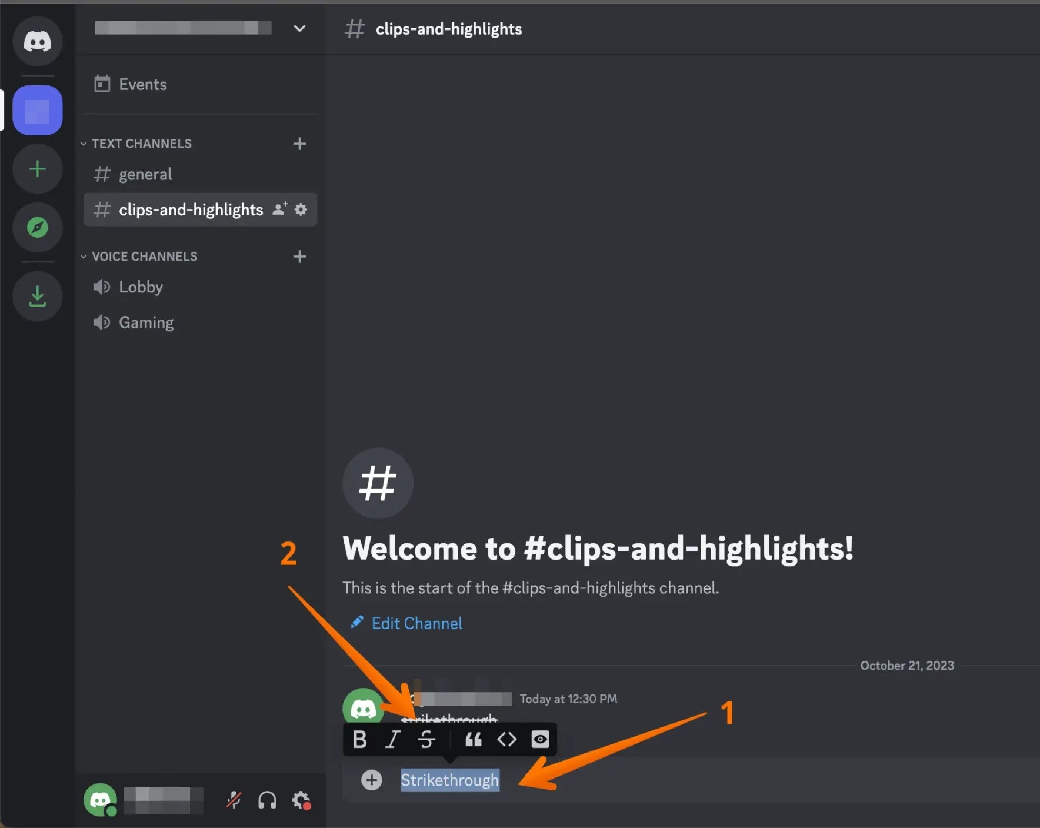Select the strikethrough formatting icon
The image size is (1040, 828).
tap(426, 740)
